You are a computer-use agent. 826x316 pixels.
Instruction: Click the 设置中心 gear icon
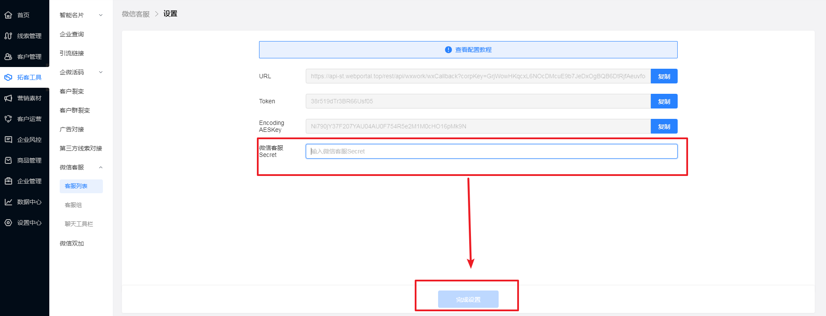point(8,223)
